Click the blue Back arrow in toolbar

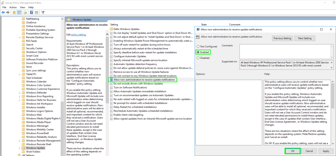(3, 12)
